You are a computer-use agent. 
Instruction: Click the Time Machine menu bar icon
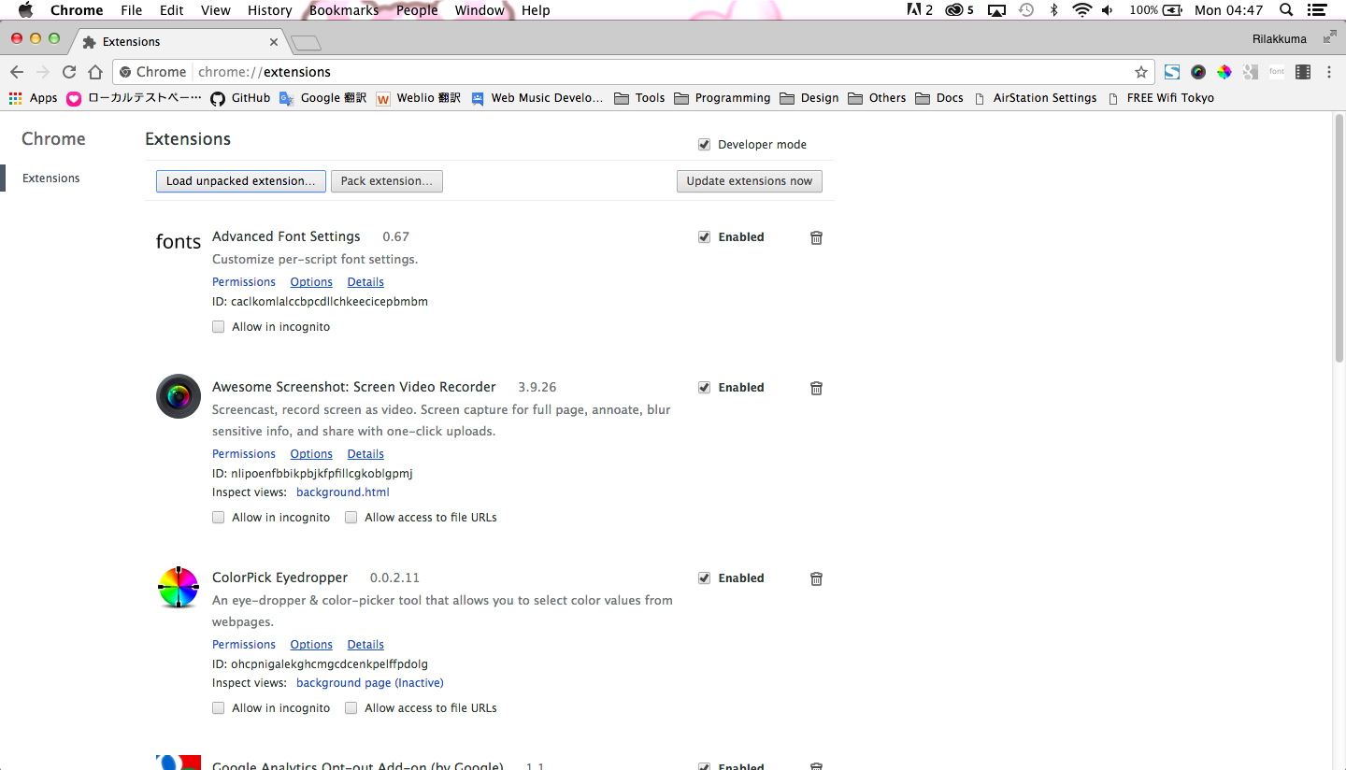[x=1026, y=10]
